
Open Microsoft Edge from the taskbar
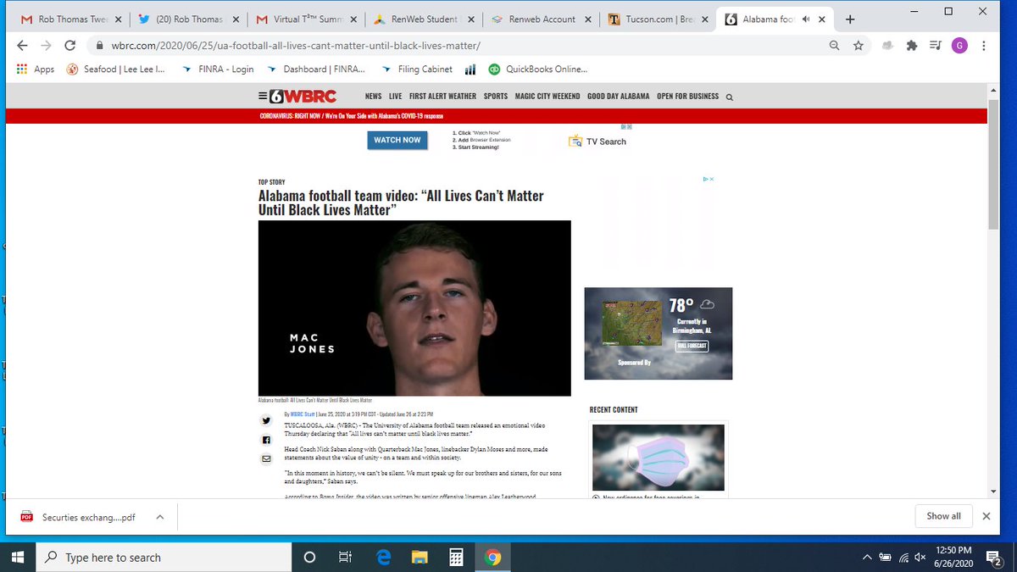(x=382, y=557)
